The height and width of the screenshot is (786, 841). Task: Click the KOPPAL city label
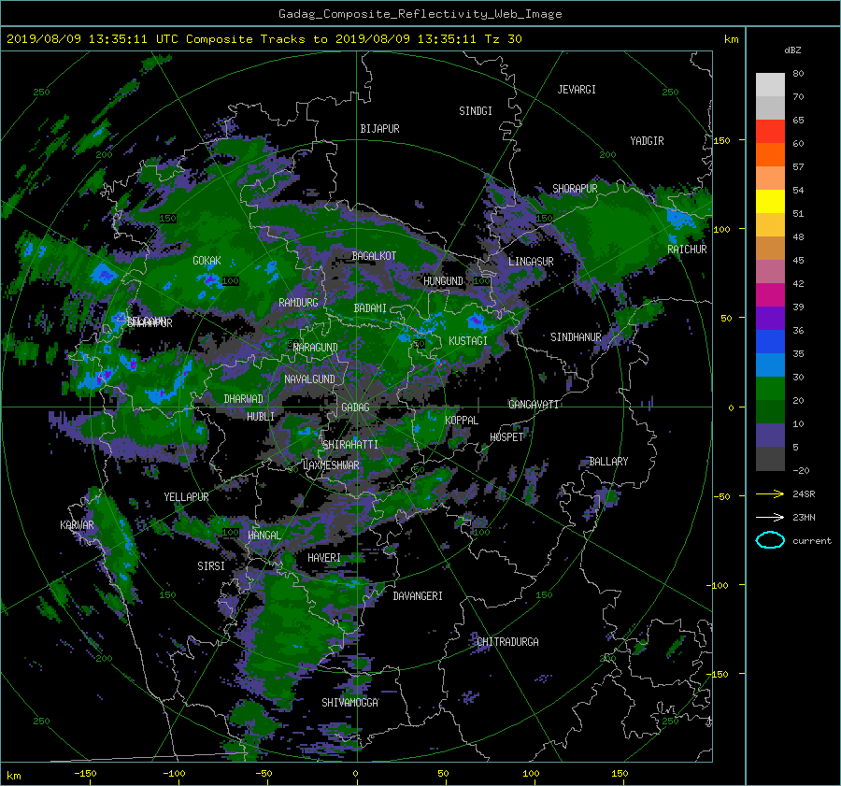(x=462, y=421)
